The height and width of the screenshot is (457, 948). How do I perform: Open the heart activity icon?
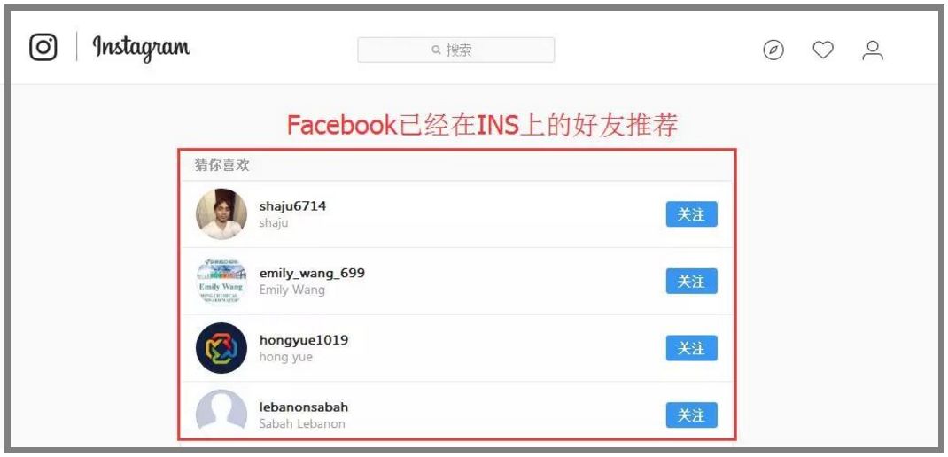[823, 50]
